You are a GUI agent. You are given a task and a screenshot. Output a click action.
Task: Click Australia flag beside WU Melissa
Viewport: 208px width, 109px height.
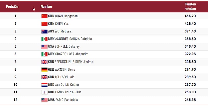44,31
